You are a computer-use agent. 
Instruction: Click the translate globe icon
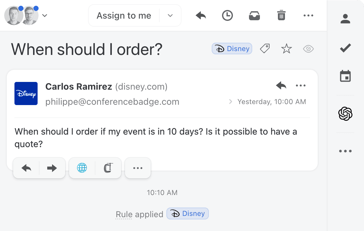click(82, 168)
